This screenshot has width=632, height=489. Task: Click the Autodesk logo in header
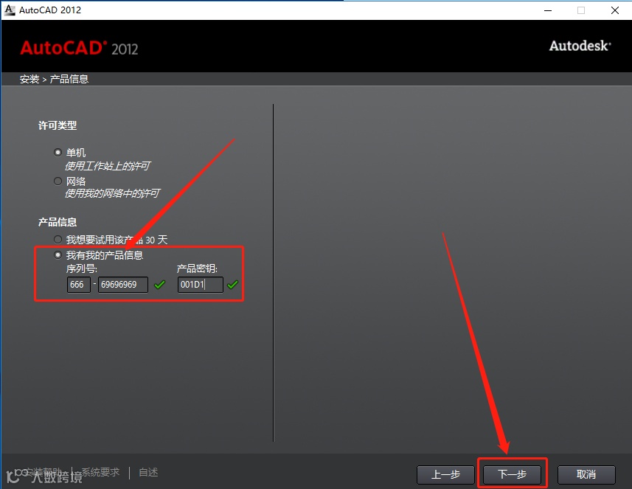pos(580,46)
